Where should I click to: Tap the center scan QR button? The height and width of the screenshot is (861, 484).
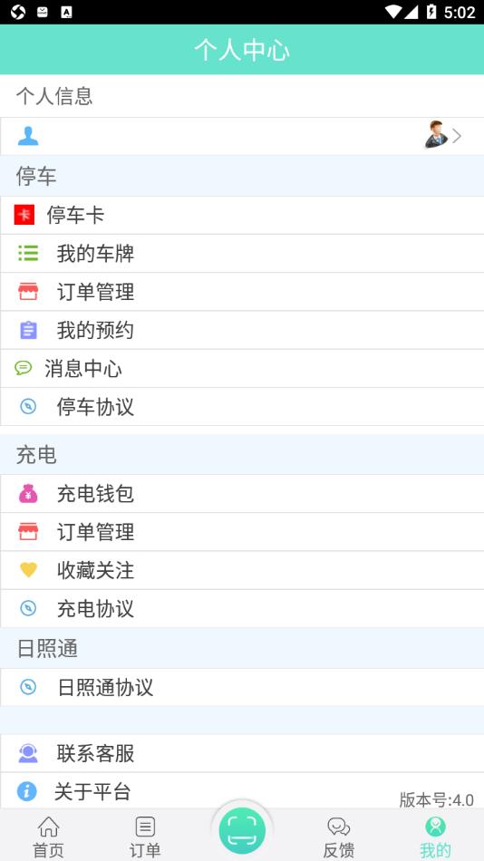(242, 831)
